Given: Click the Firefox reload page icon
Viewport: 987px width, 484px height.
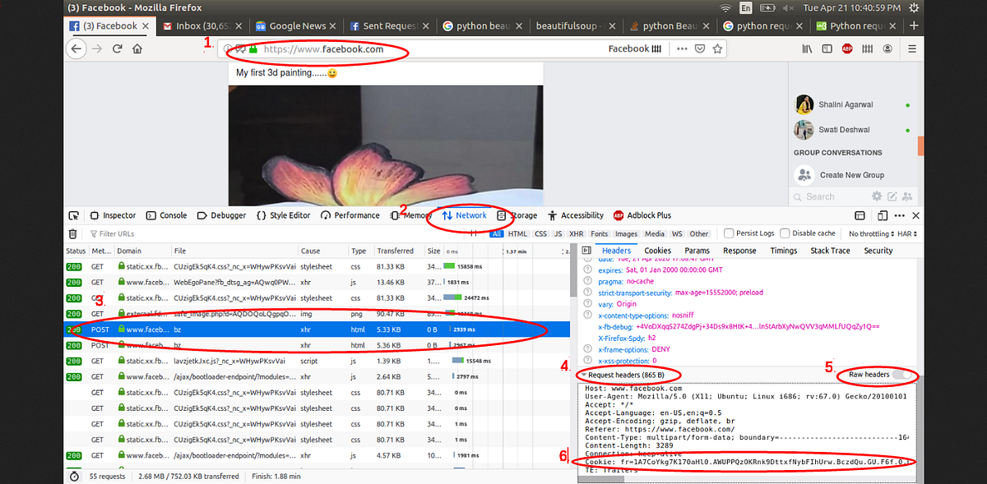Looking at the screenshot, I should (x=118, y=48).
